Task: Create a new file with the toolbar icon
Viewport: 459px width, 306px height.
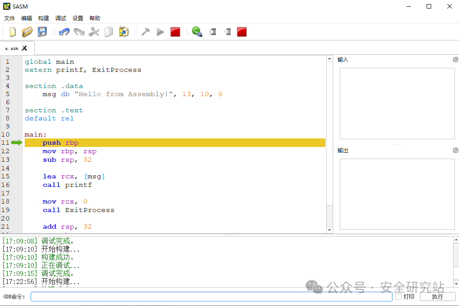Action: (13, 32)
